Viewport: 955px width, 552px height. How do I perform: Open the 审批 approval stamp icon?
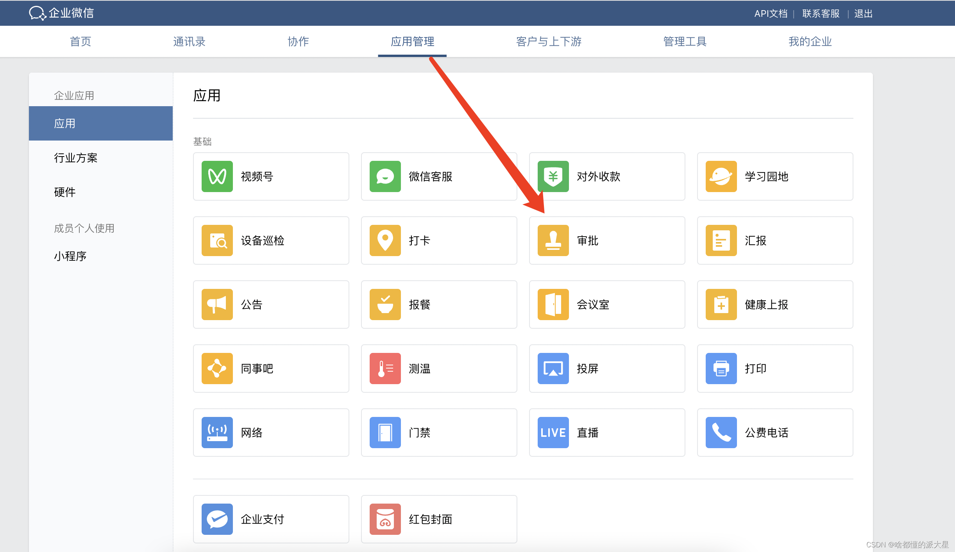[553, 240]
